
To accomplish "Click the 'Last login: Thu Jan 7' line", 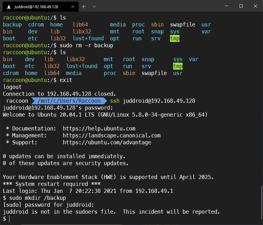I will pos(88,191).
